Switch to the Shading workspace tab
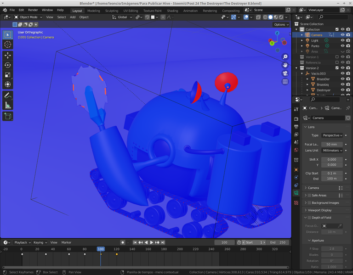353x275 pixels. 172,11
